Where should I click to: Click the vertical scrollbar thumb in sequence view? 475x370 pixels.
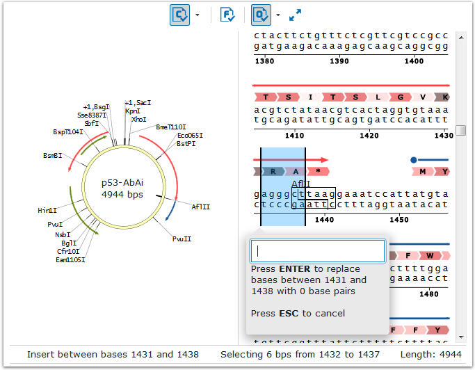point(461,131)
